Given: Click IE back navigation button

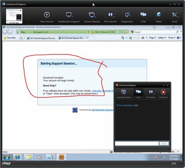Looking at the screenshot, I should tap(5, 32).
